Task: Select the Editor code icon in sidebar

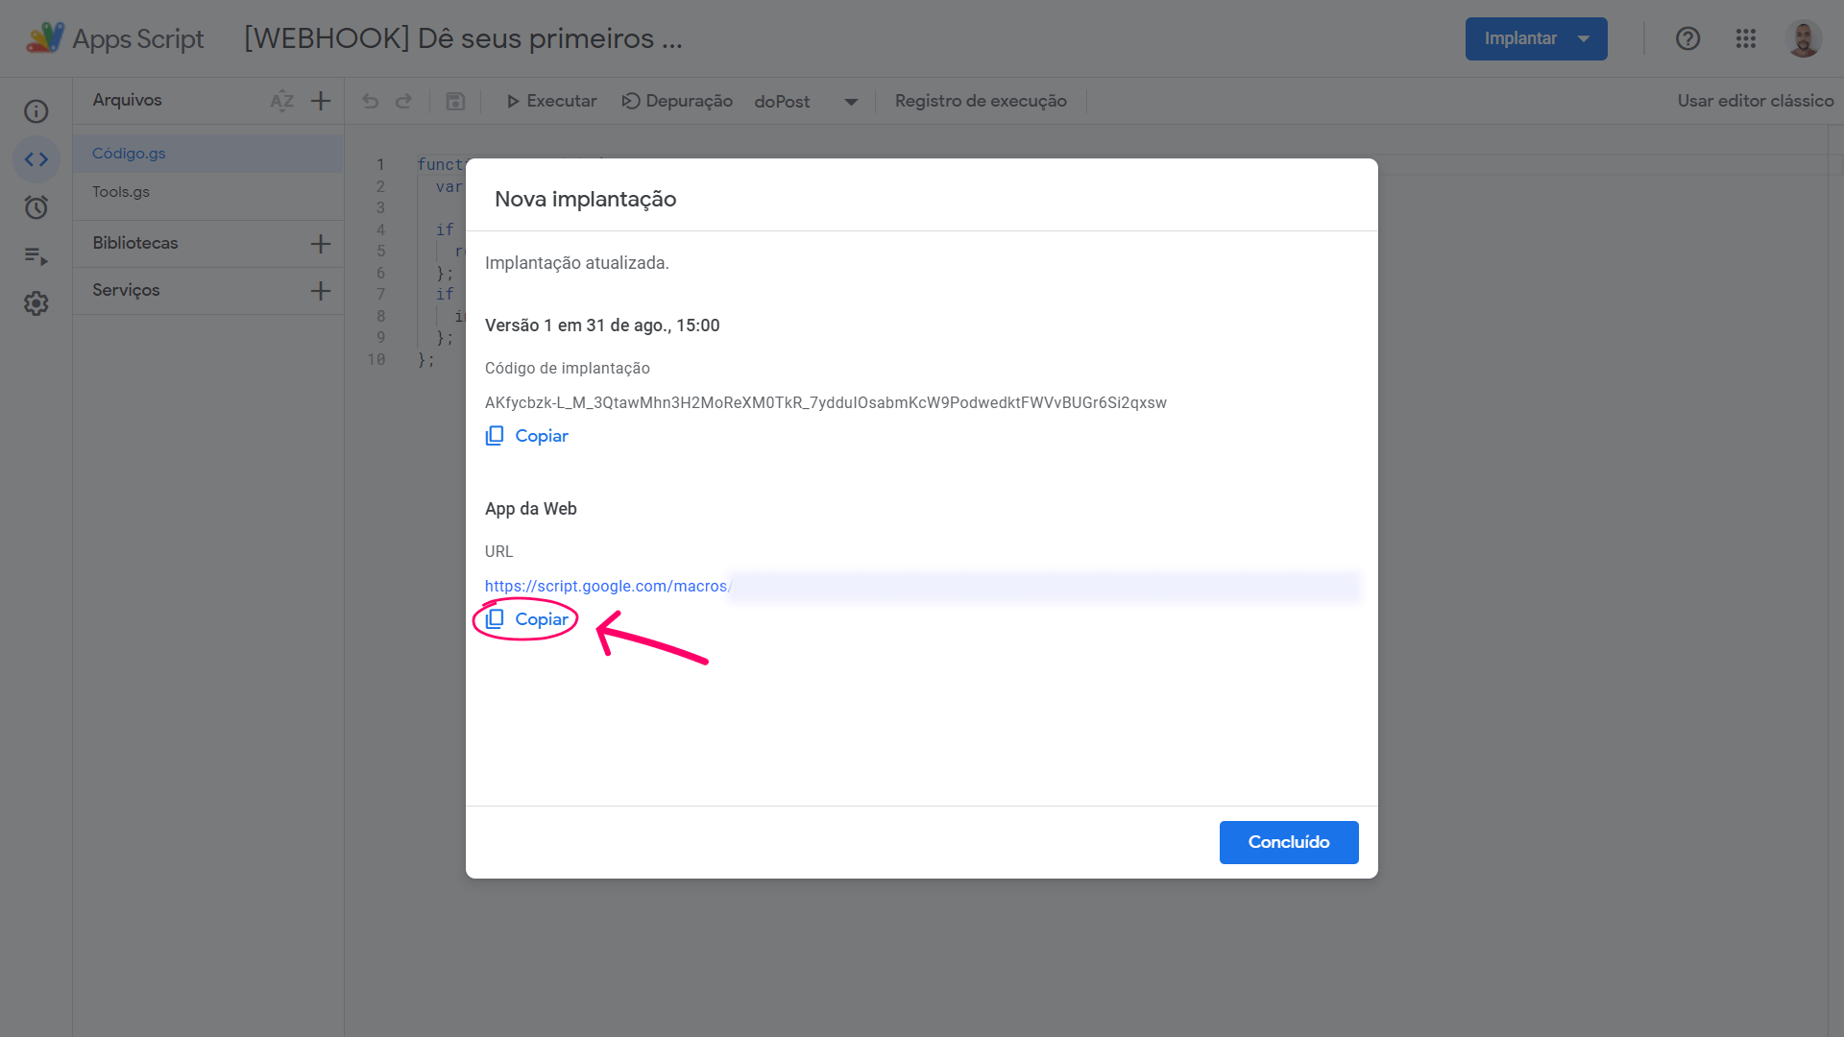Action: click(x=36, y=159)
